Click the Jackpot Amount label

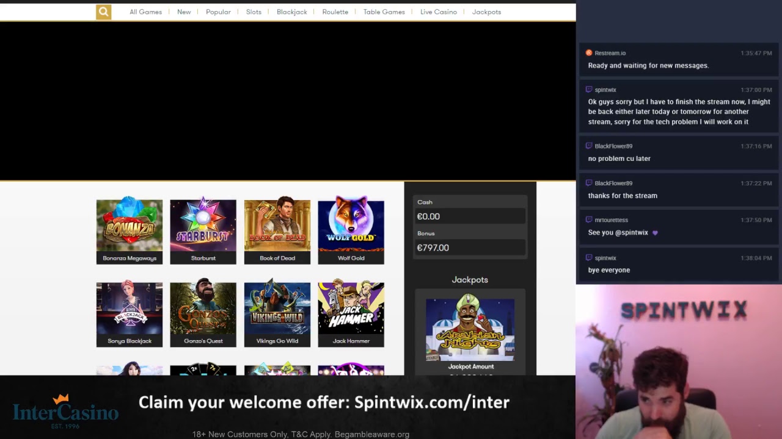[x=470, y=366]
